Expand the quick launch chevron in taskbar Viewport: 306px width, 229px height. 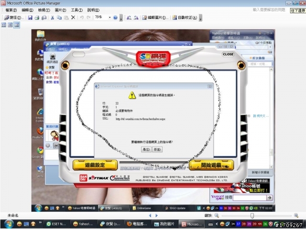[x=40, y=223]
